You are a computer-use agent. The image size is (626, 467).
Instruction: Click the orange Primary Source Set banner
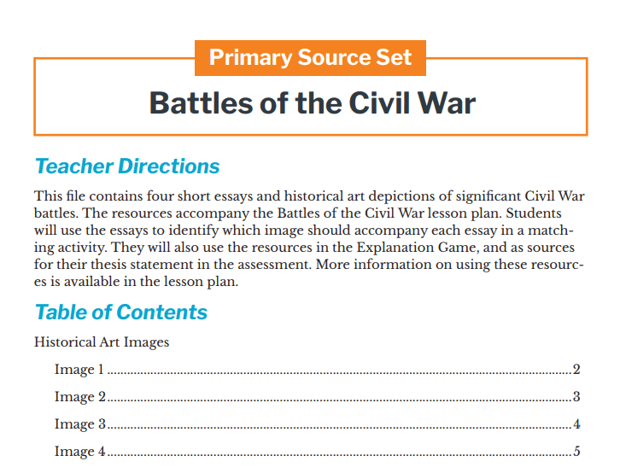[310, 58]
